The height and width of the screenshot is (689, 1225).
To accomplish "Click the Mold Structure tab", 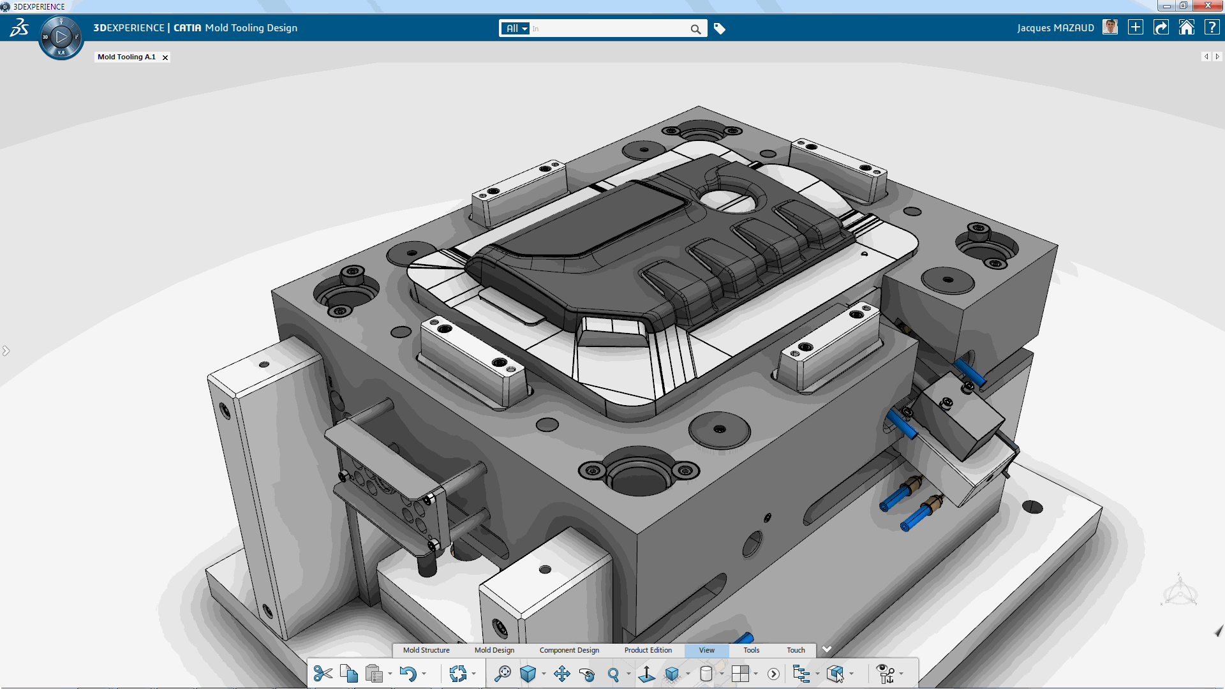I will (x=425, y=649).
